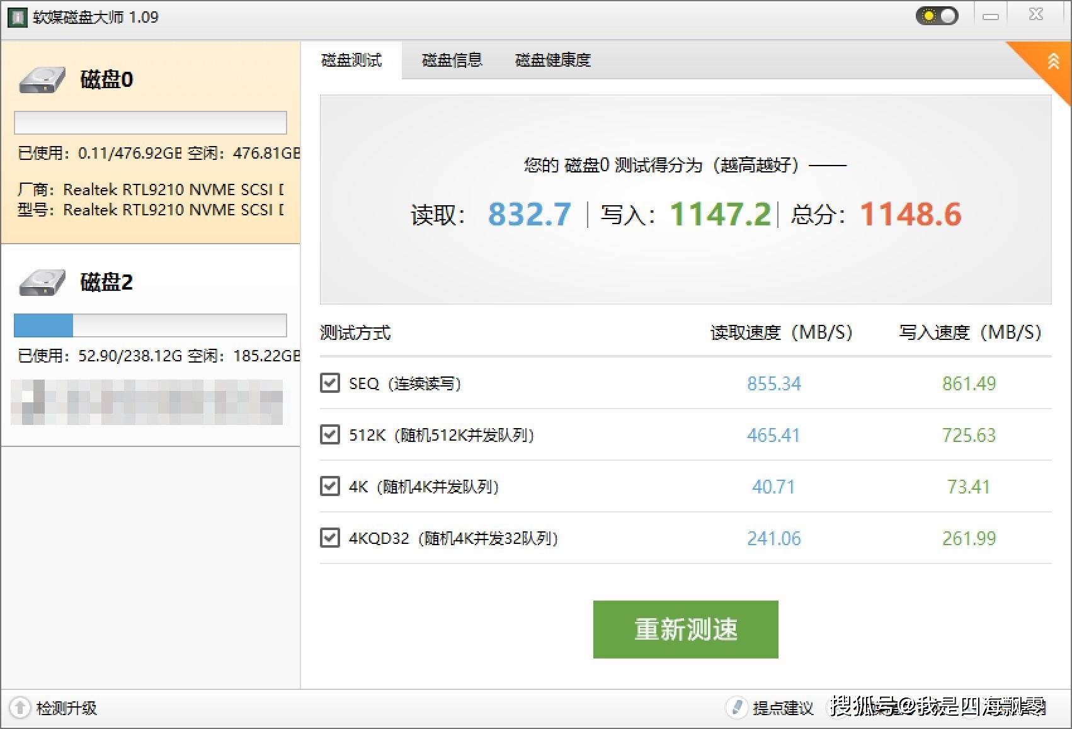Click the 磁盘2 usage progress bar
Image resolution: width=1072 pixels, height=729 pixels.
151,325
